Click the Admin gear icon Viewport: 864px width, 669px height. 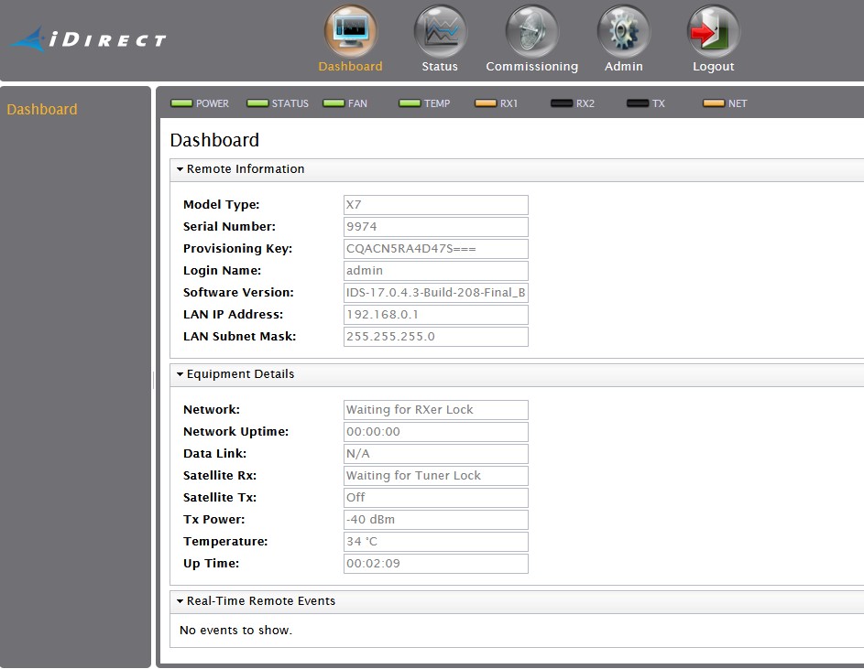click(623, 32)
